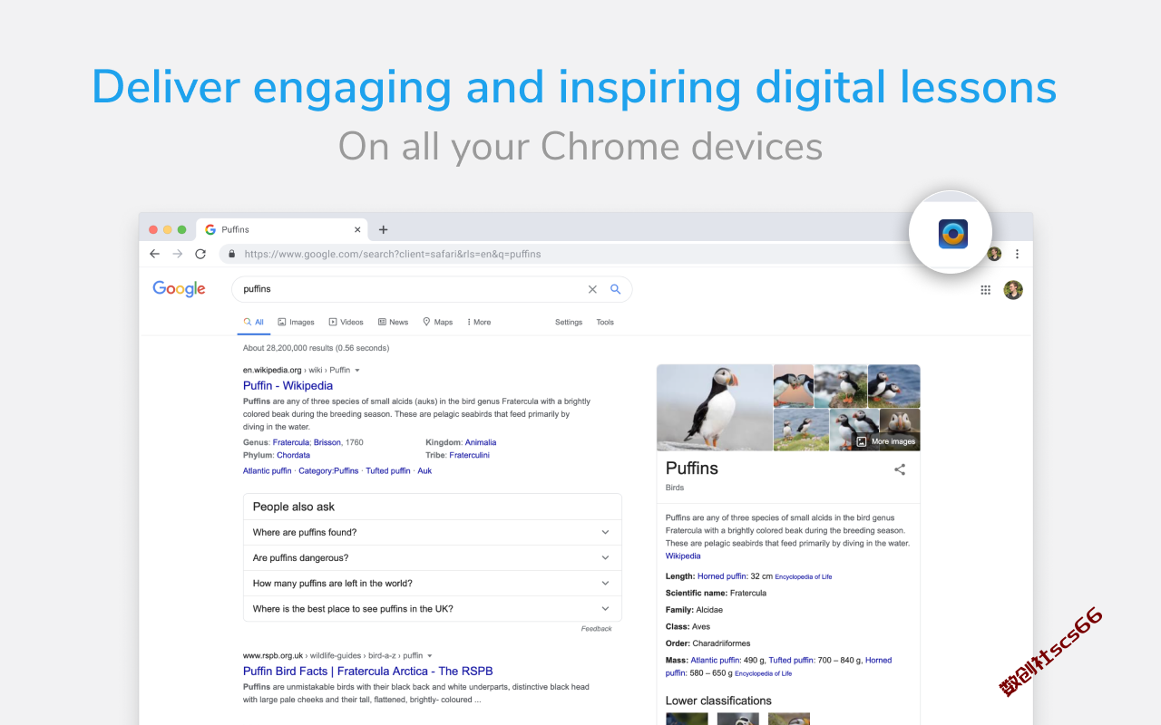Expand 'How many puffins are left' question

(433, 584)
